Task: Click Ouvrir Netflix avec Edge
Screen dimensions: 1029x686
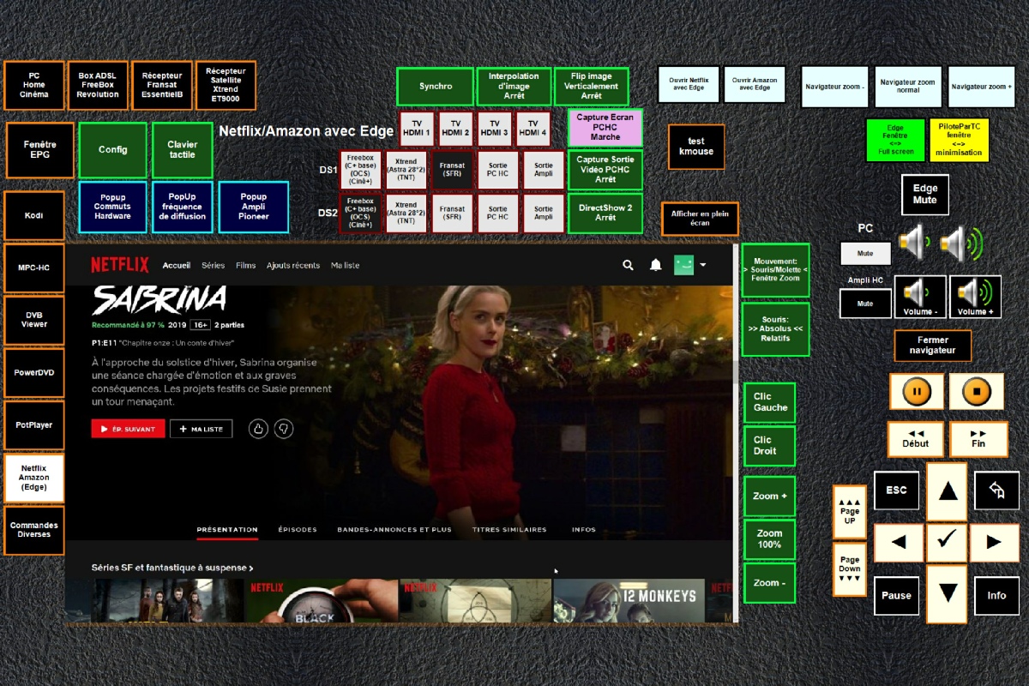Action: (x=689, y=86)
